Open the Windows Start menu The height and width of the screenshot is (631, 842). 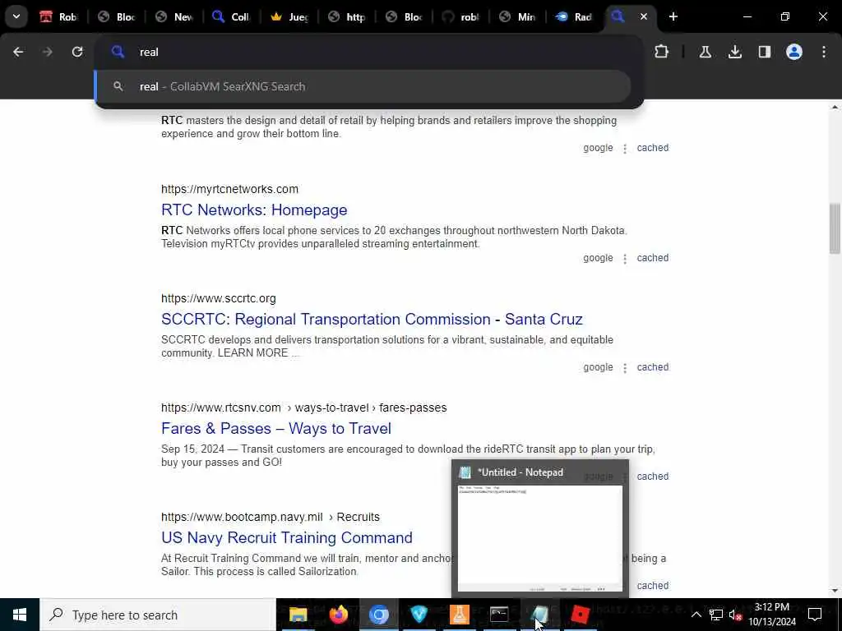tap(20, 615)
